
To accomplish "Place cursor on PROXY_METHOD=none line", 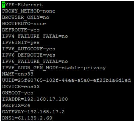I will (x=29, y=11).
